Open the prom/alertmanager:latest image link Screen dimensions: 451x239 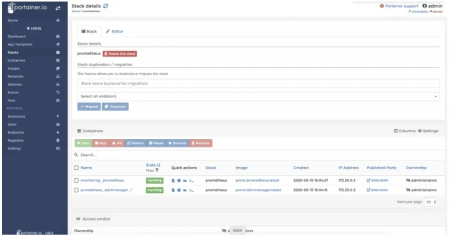point(258,190)
